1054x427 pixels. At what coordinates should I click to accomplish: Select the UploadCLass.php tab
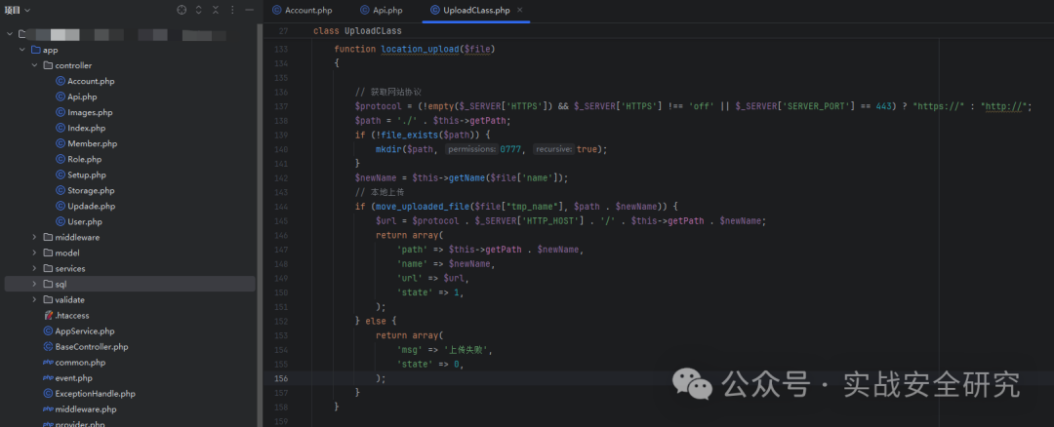pyautogui.click(x=476, y=10)
